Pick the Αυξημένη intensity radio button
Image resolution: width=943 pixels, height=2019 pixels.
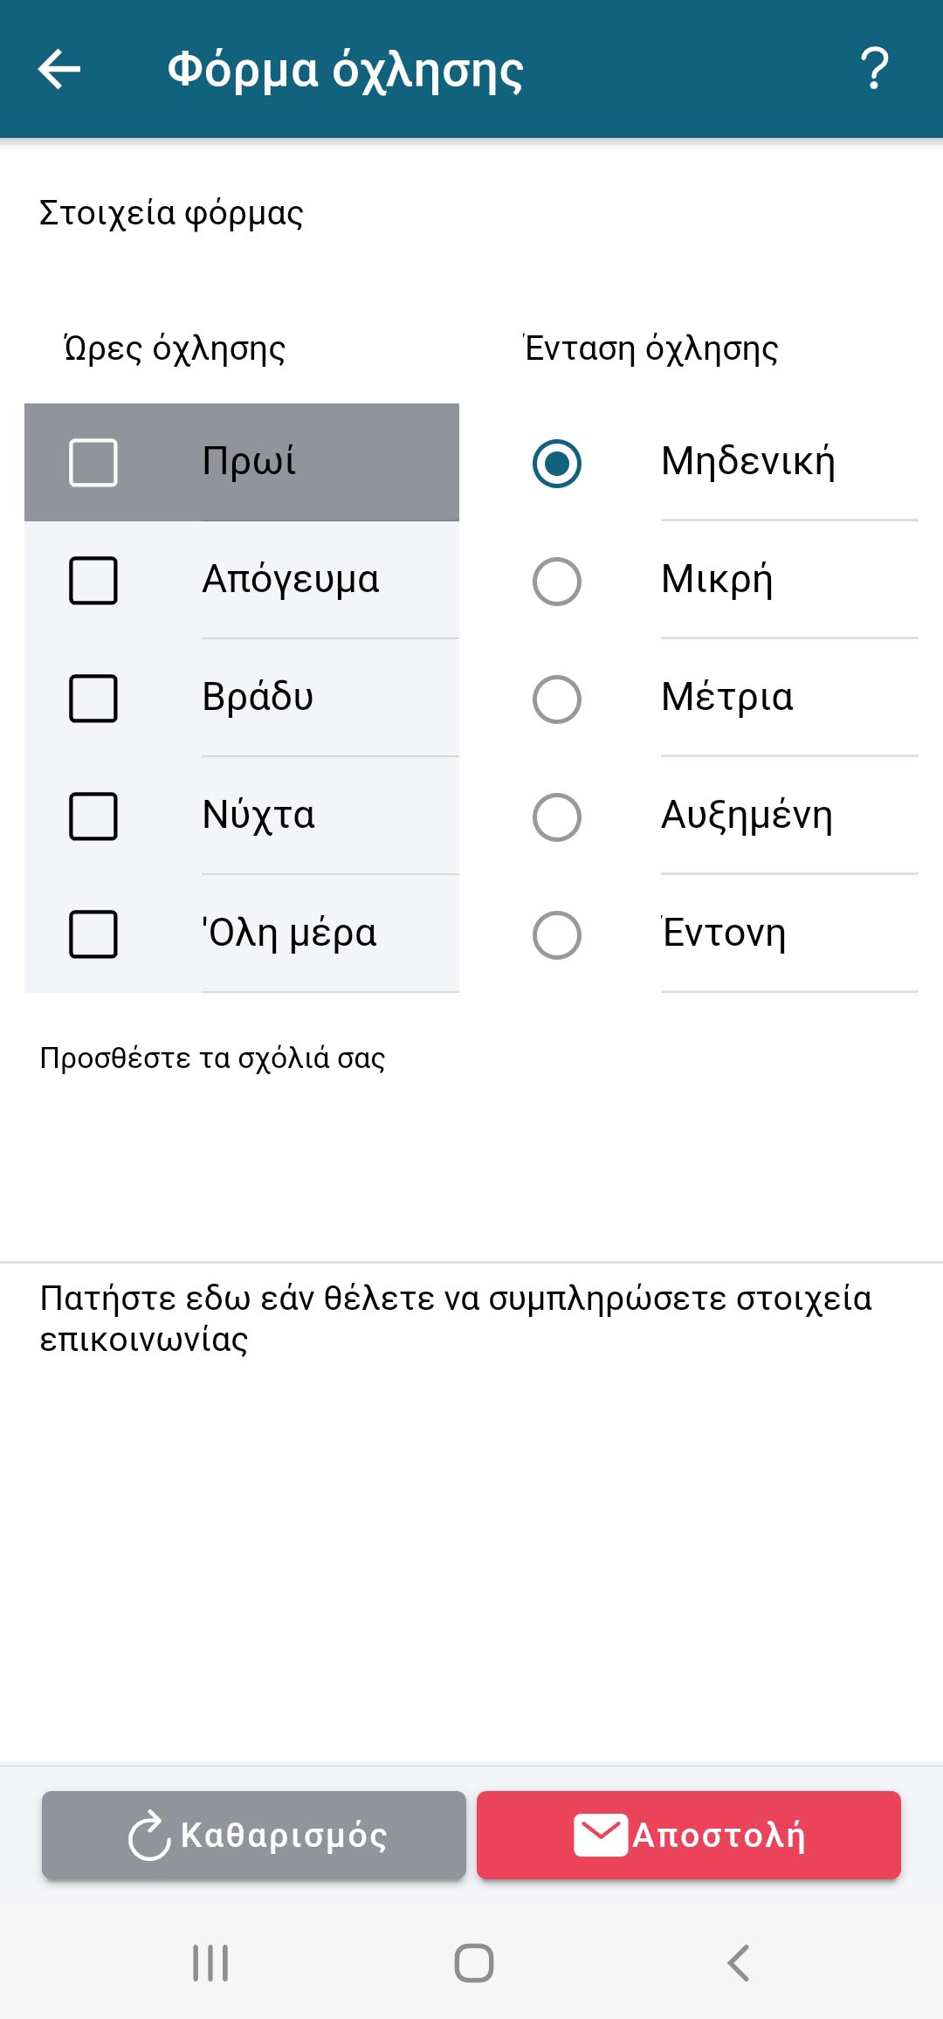pos(557,817)
